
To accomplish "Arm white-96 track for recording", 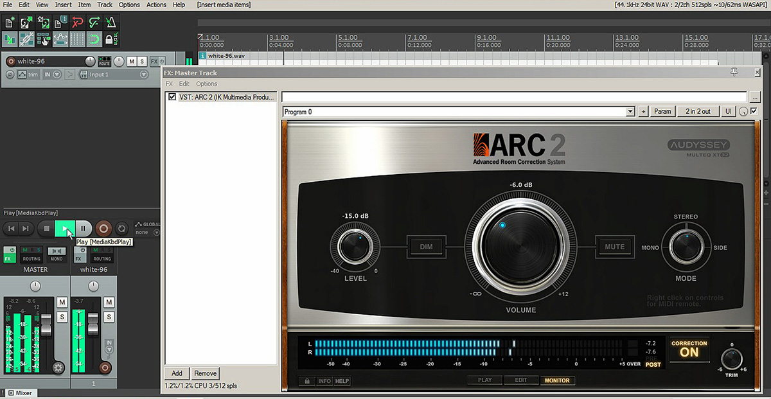I will 10,62.
